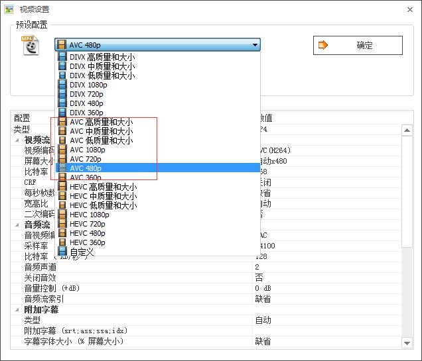This screenshot has height=361, width=422.
Task: Collapse the 附加字幕 section
Action: pos(18,310)
